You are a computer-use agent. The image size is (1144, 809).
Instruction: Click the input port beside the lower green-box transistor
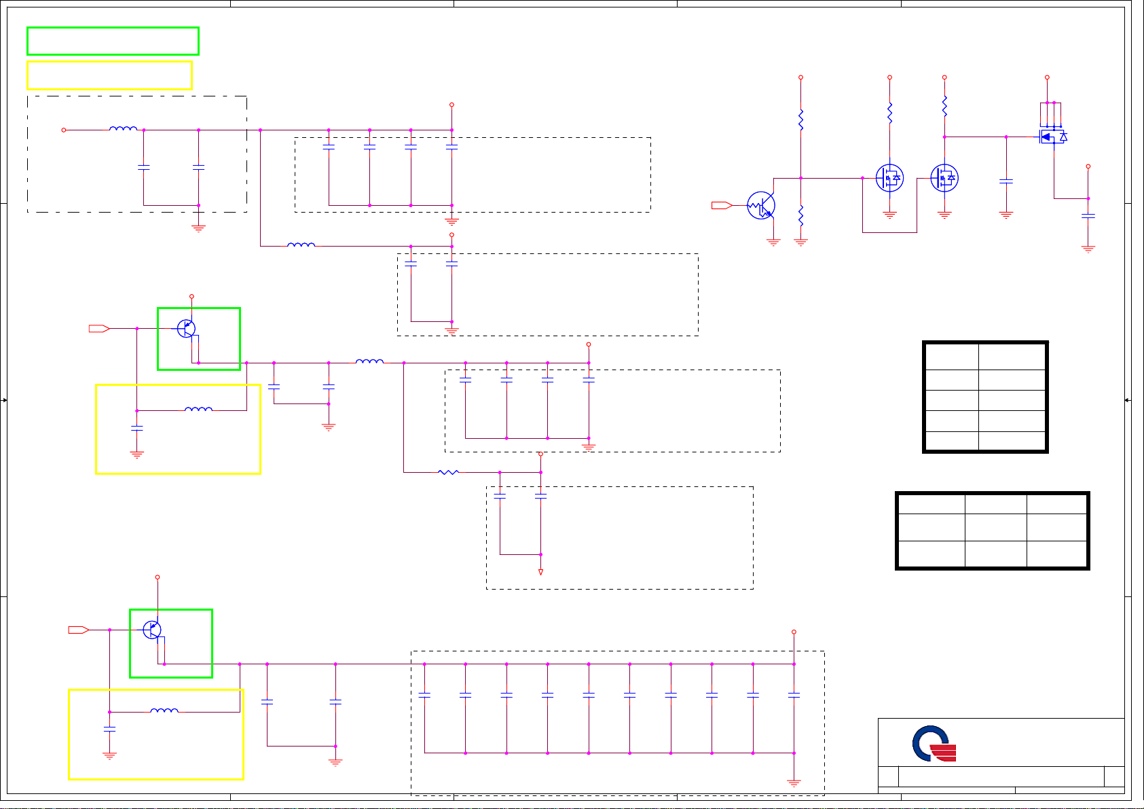(79, 630)
